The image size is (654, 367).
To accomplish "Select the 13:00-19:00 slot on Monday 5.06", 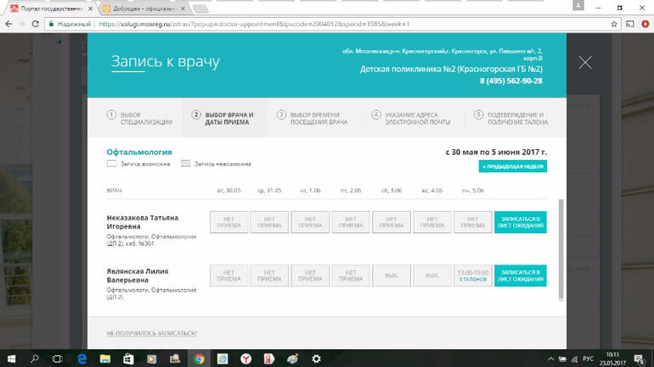I will (472, 275).
